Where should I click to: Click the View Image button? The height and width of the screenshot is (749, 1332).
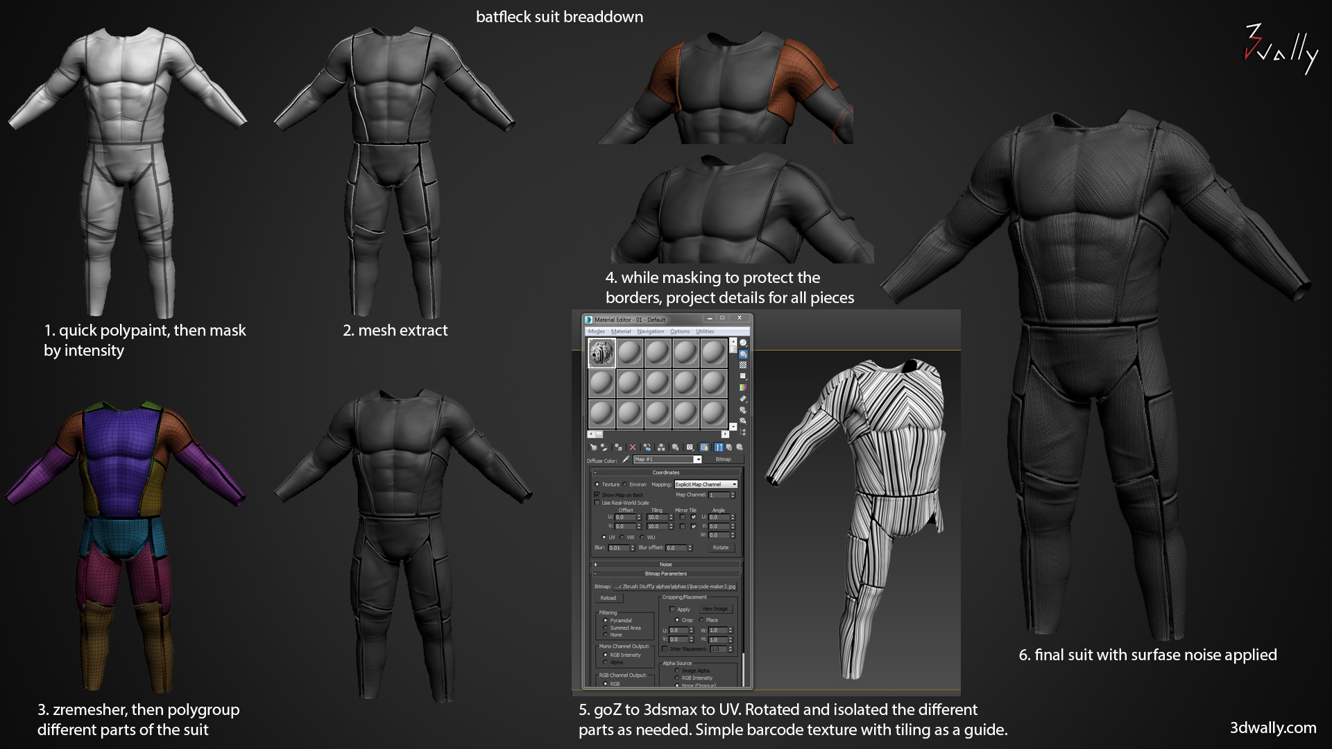(716, 609)
